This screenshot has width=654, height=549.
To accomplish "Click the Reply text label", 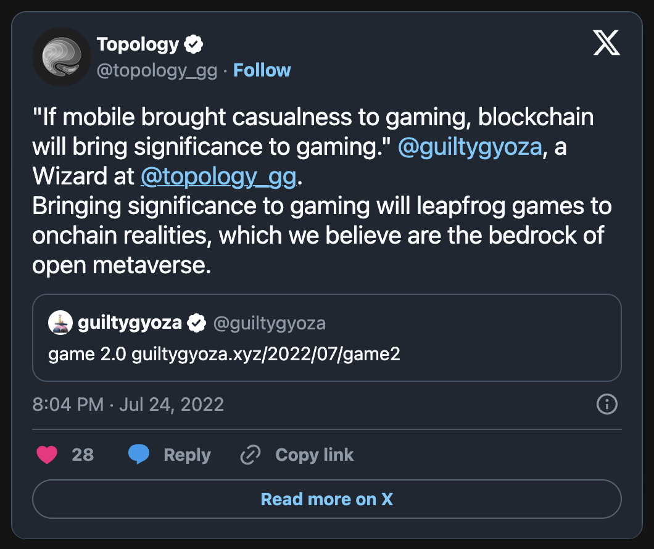I will (x=187, y=455).
